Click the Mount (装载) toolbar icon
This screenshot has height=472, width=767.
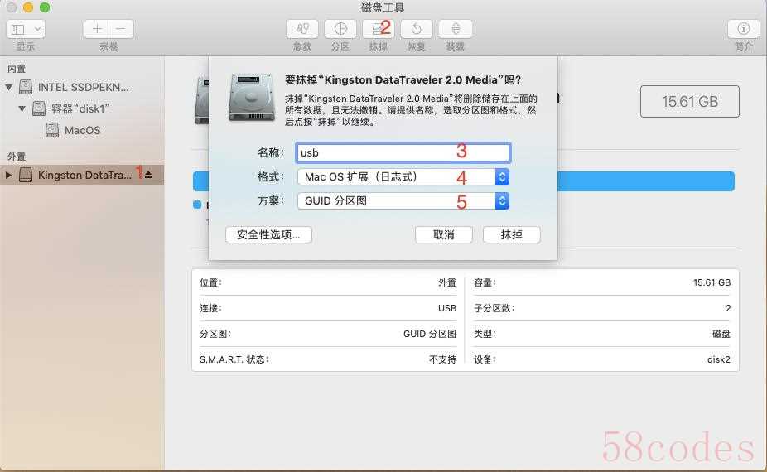point(455,29)
